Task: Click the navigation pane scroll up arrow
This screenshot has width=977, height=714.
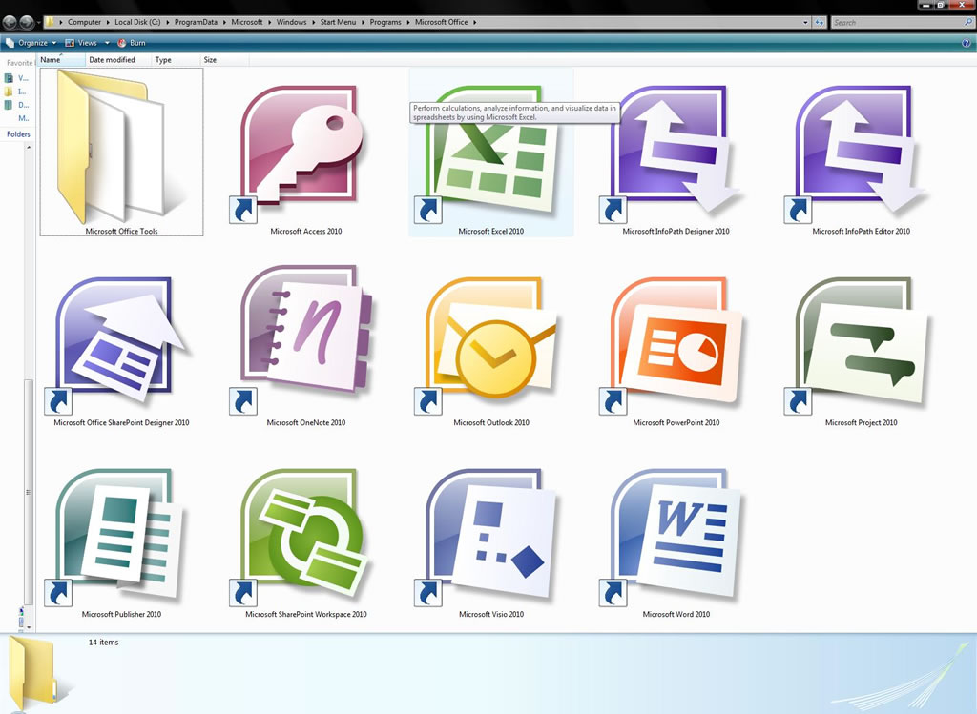Action: coord(29,147)
